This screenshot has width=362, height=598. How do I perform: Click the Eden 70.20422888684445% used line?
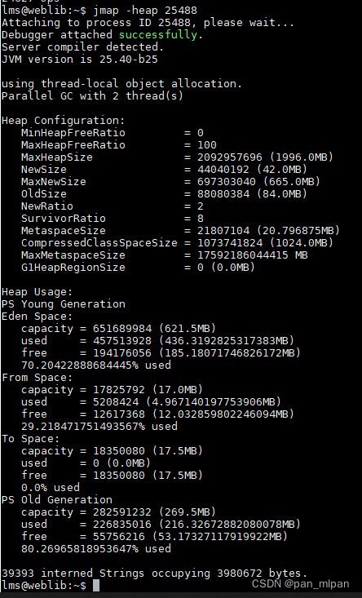pyautogui.click(x=96, y=365)
